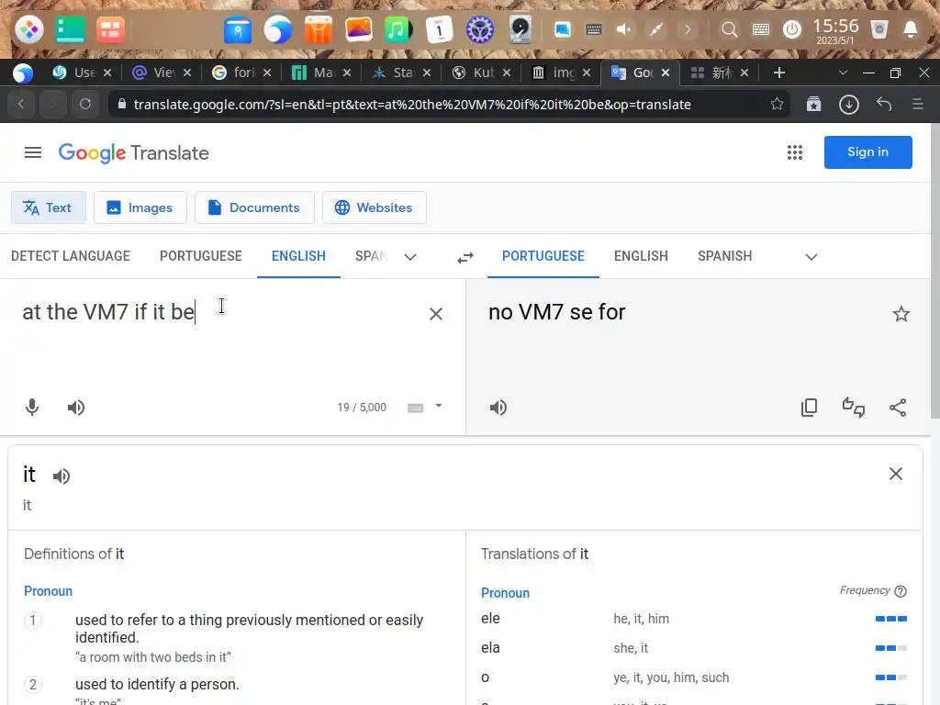Open the power menu icon
Image resolution: width=940 pixels, height=705 pixels.
point(792,29)
